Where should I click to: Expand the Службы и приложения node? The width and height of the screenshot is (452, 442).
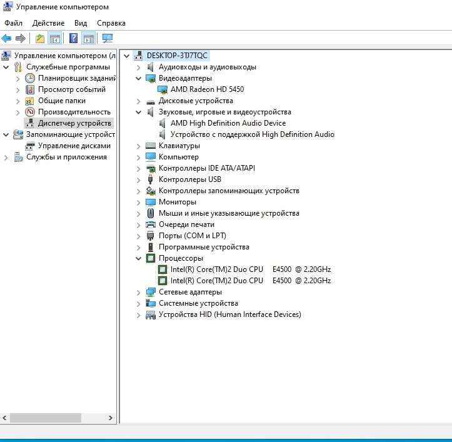click(x=6, y=157)
